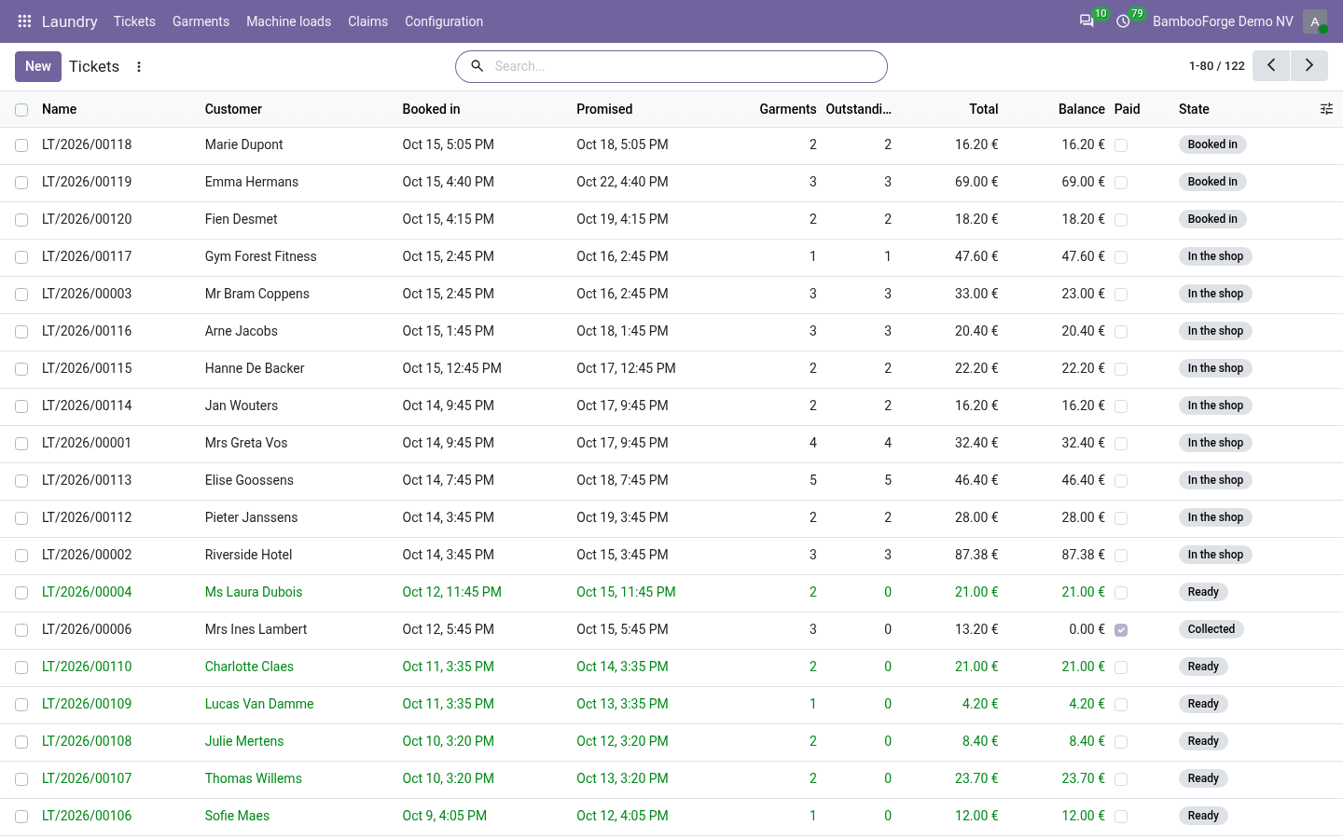Sort by the Total column header
The height and width of the screenshot is (839, 1343).
pos(983,109)
